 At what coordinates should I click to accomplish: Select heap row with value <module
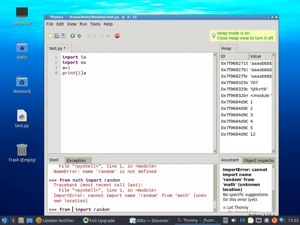246,96
